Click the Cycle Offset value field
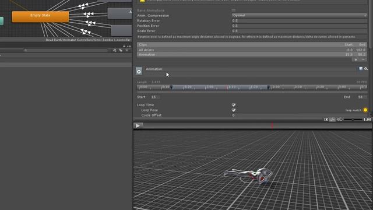Screen dimensions: 373x210 (299, 116)
